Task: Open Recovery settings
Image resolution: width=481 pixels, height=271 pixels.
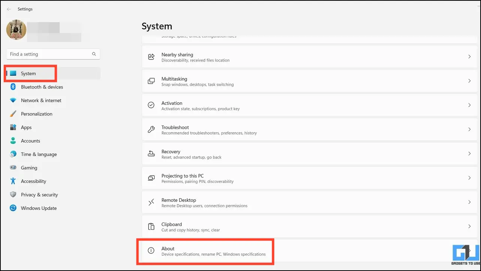Action: tap(309, 154)
